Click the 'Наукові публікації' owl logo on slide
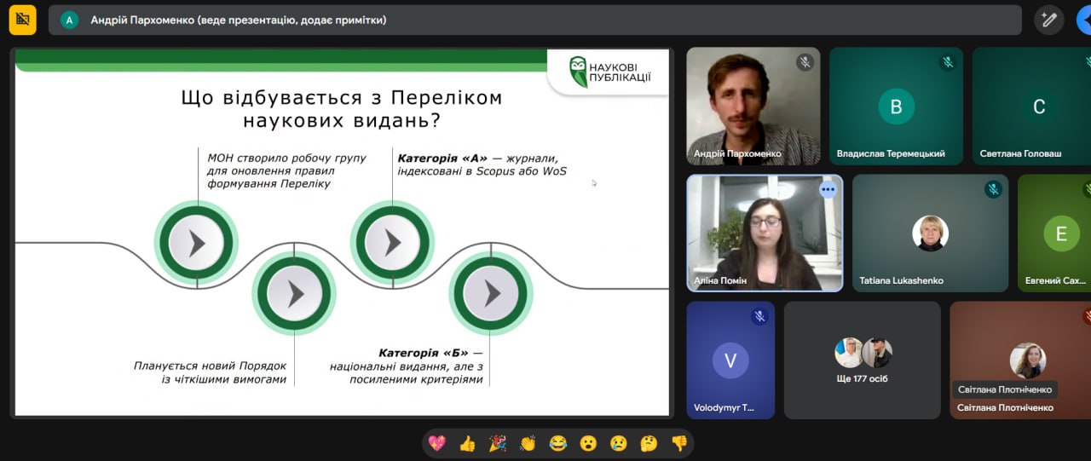The image size is (1091, 461). click(609, 71)
